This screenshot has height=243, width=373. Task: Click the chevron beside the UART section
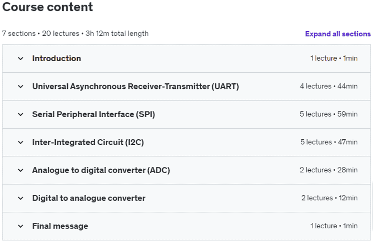(x=21, y=87)
